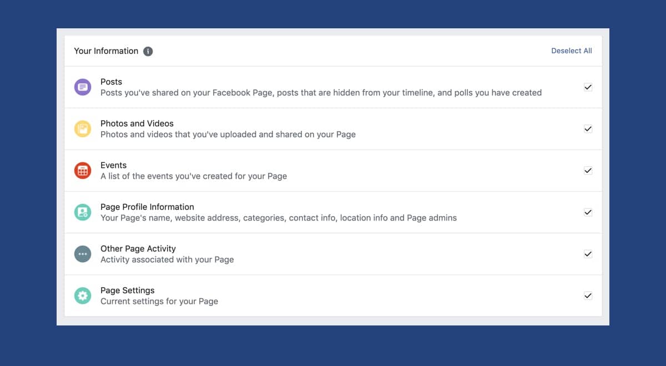Click the Your Information heading
Viewport: 666px width, 366px height.
pos(106,51)
